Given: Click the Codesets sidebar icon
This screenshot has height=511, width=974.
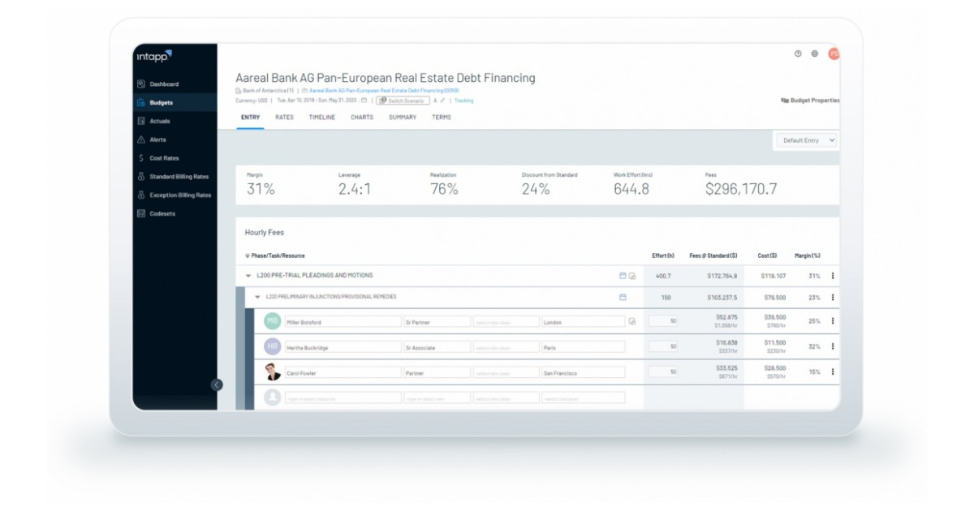Looking at the screenshot, I should coord(140,213).
